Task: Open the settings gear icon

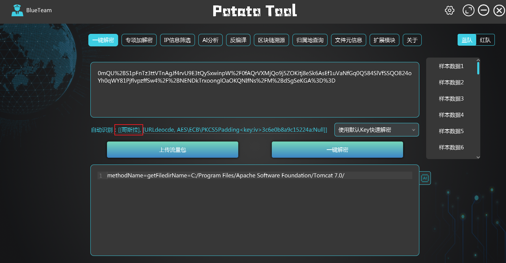Action: (x=449, y=10)
